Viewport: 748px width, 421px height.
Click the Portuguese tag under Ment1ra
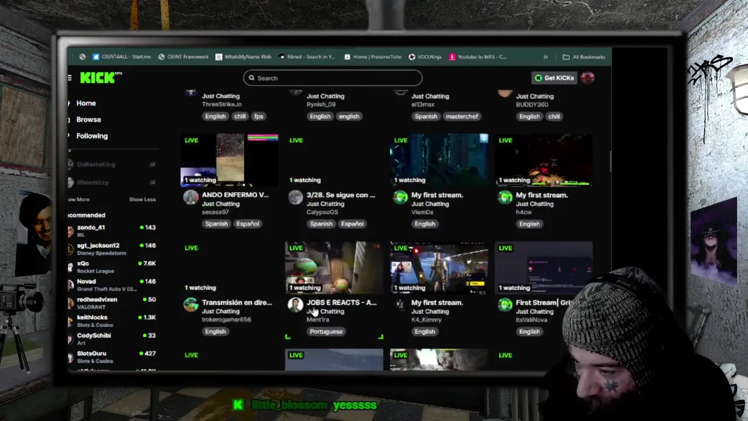[x=326, y=332]
